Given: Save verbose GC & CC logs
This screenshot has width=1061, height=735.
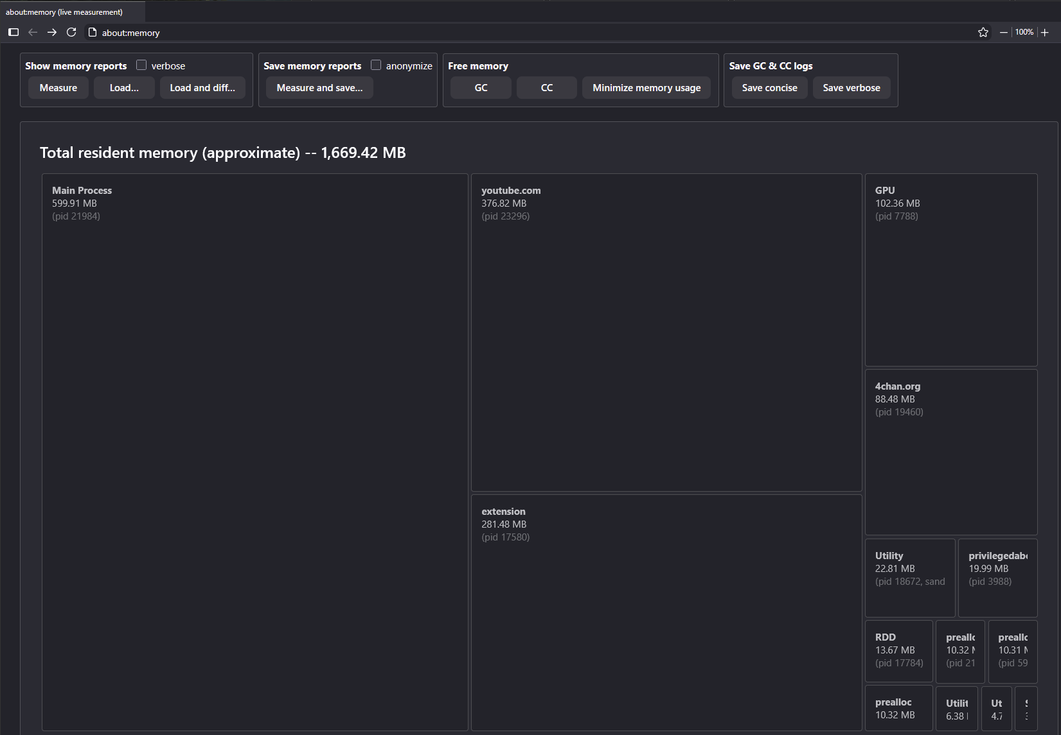Looking at the screenshot, I should click(x=851, y=88).
